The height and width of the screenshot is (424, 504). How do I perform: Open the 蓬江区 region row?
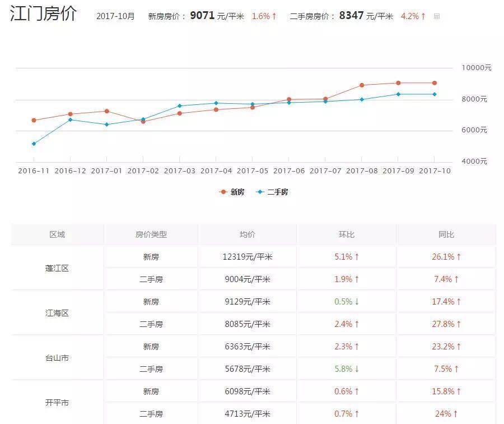[57, 268]
